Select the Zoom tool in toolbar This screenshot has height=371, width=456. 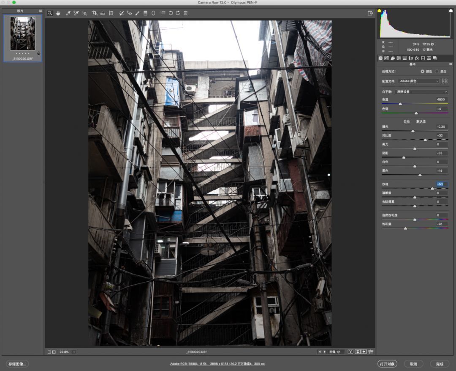[x=50, y=13]
